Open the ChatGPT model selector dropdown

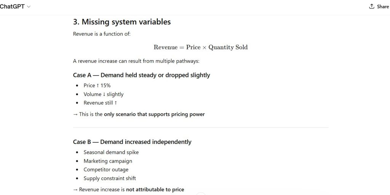(x=13, y=6)
